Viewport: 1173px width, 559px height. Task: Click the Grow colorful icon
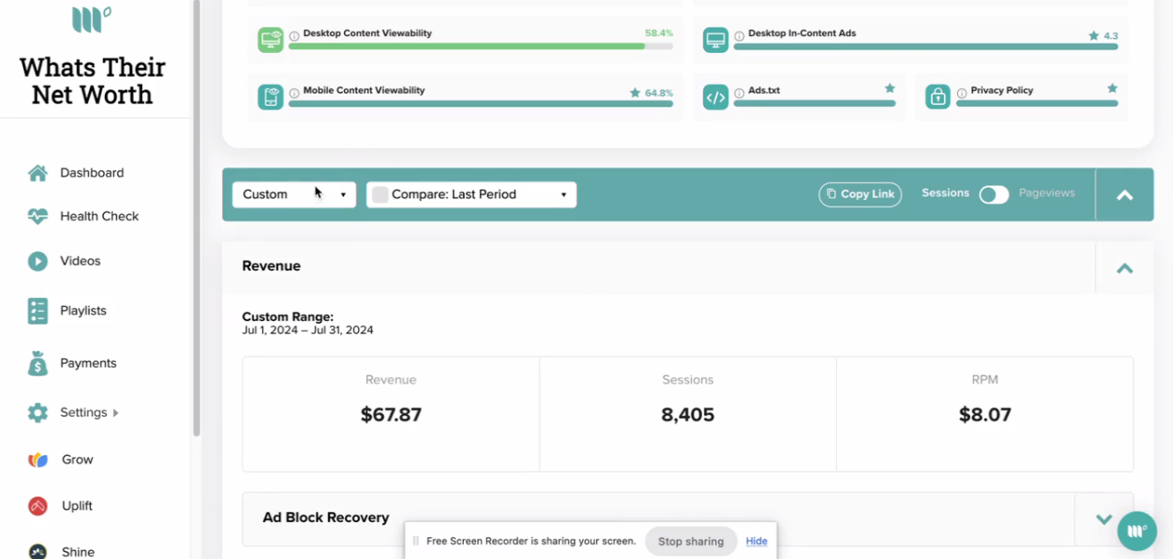[37, 459]
